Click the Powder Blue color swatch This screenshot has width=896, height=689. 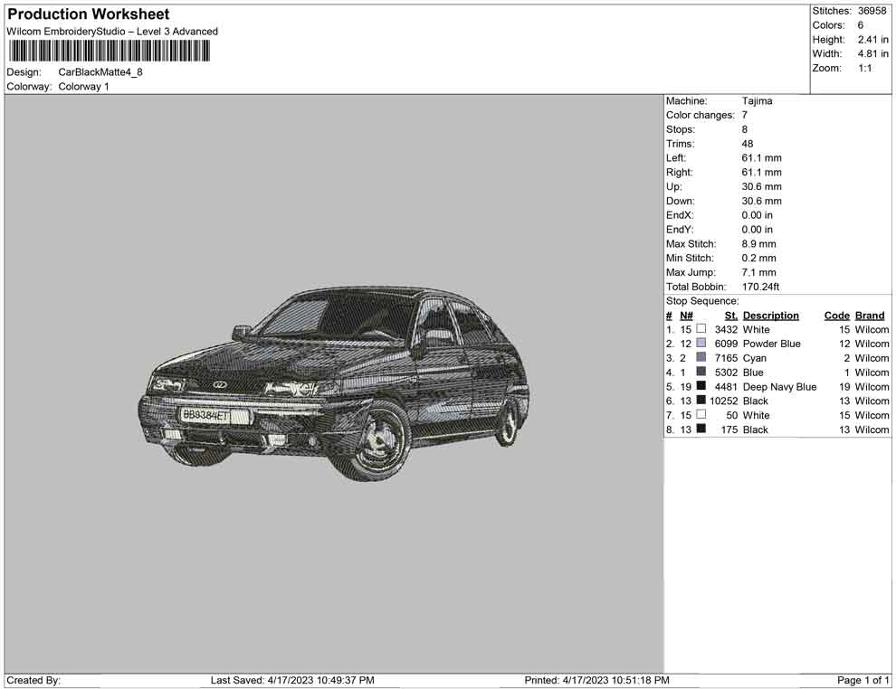click(701, 343)
